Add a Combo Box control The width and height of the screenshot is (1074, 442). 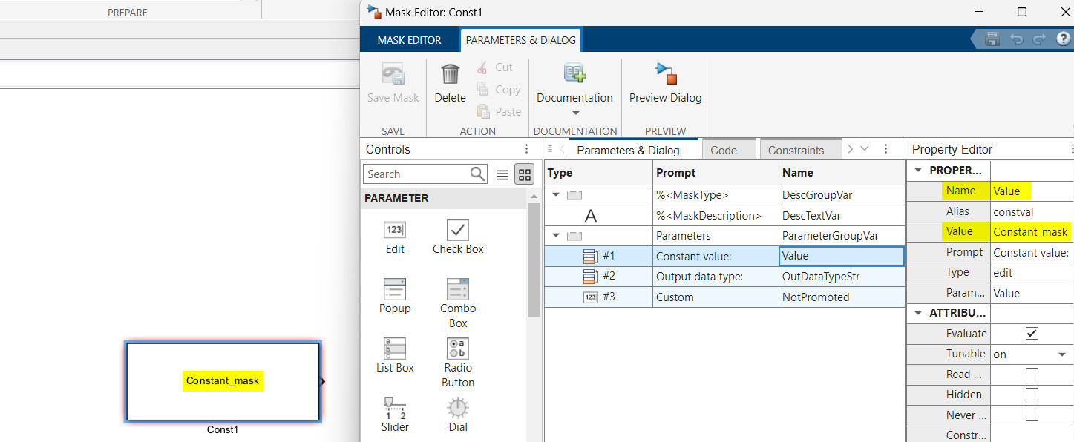(x=457, y=291)
